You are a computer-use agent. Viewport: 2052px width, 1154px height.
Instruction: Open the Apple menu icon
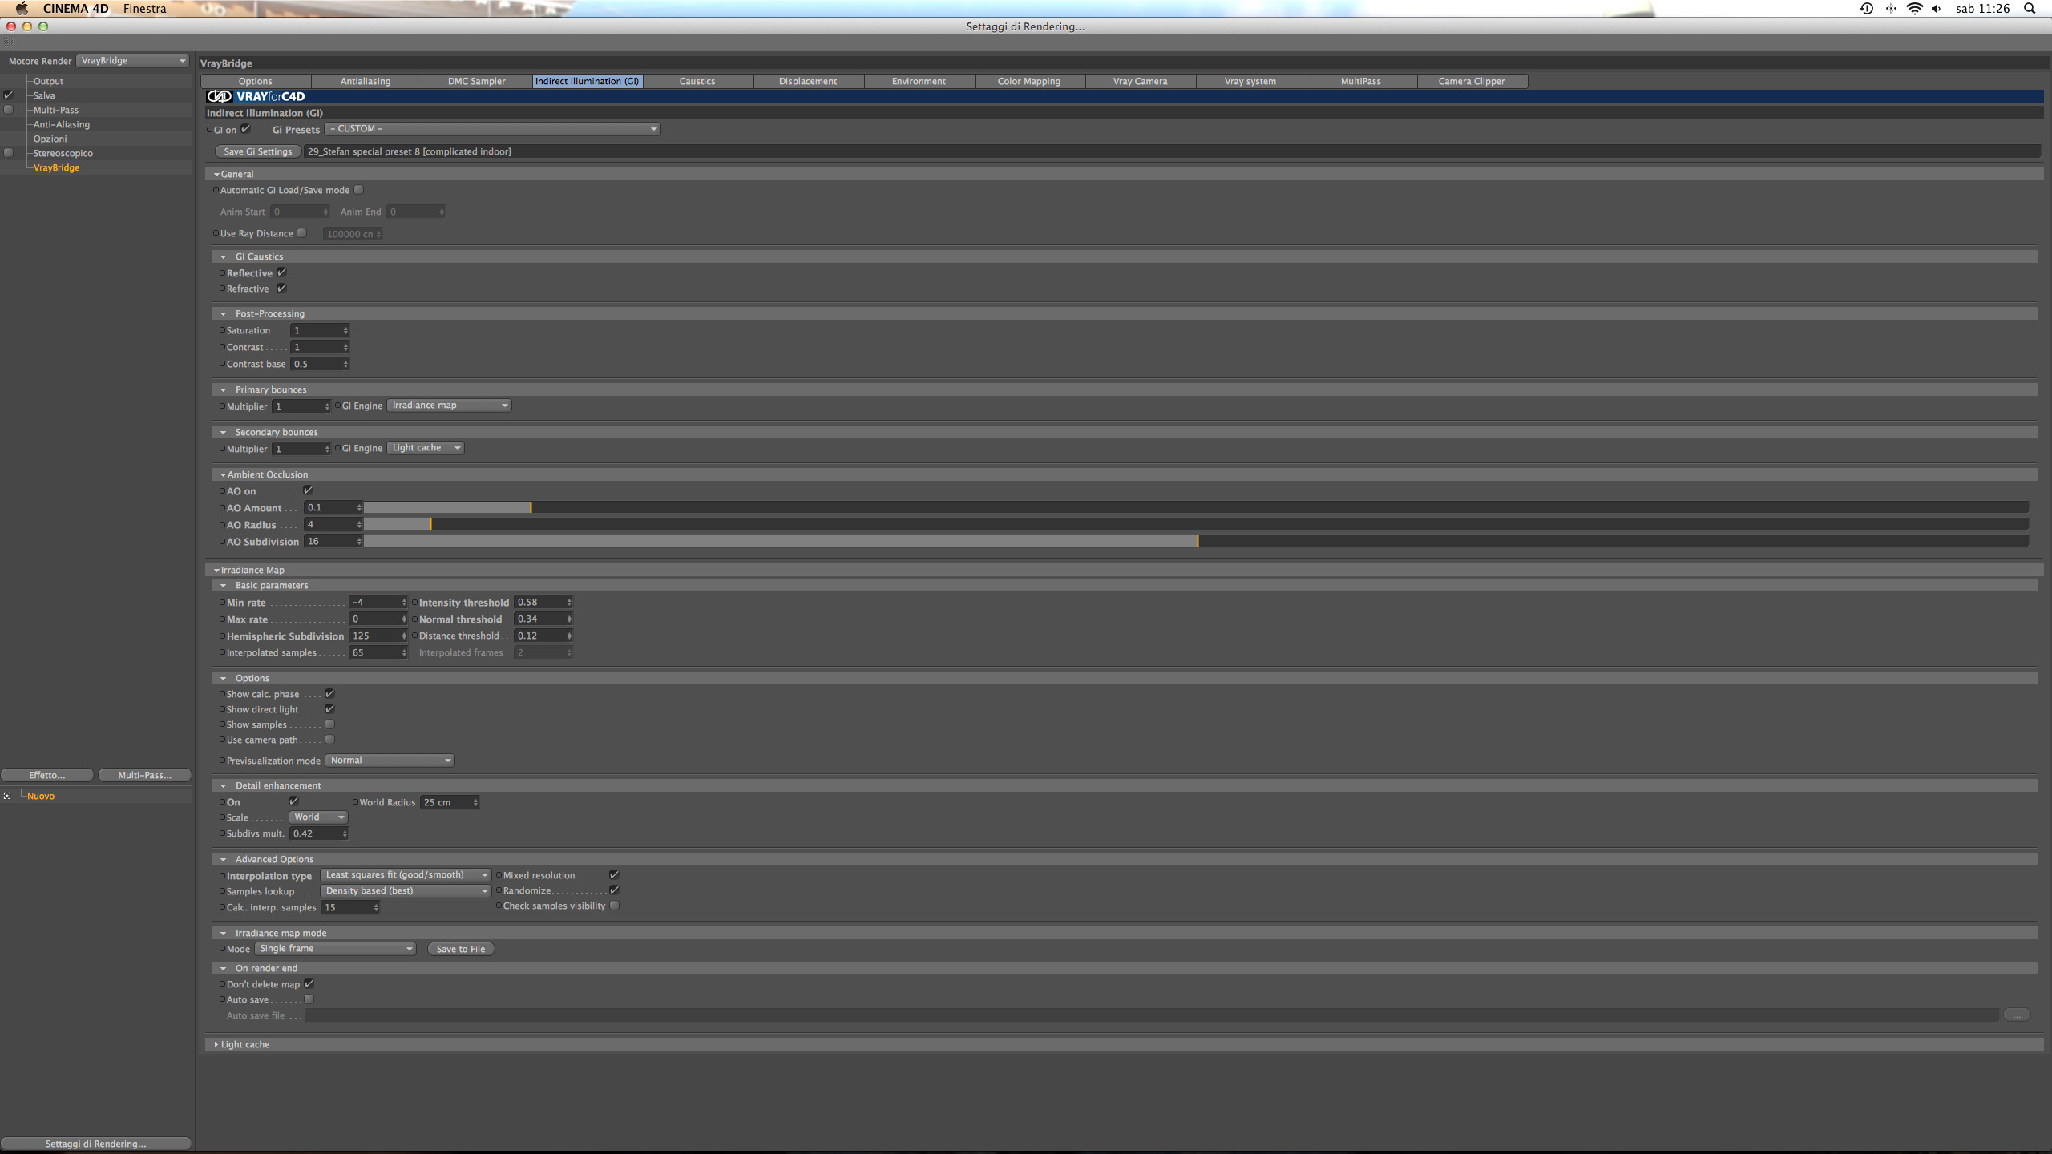click(x=22, y=9)
